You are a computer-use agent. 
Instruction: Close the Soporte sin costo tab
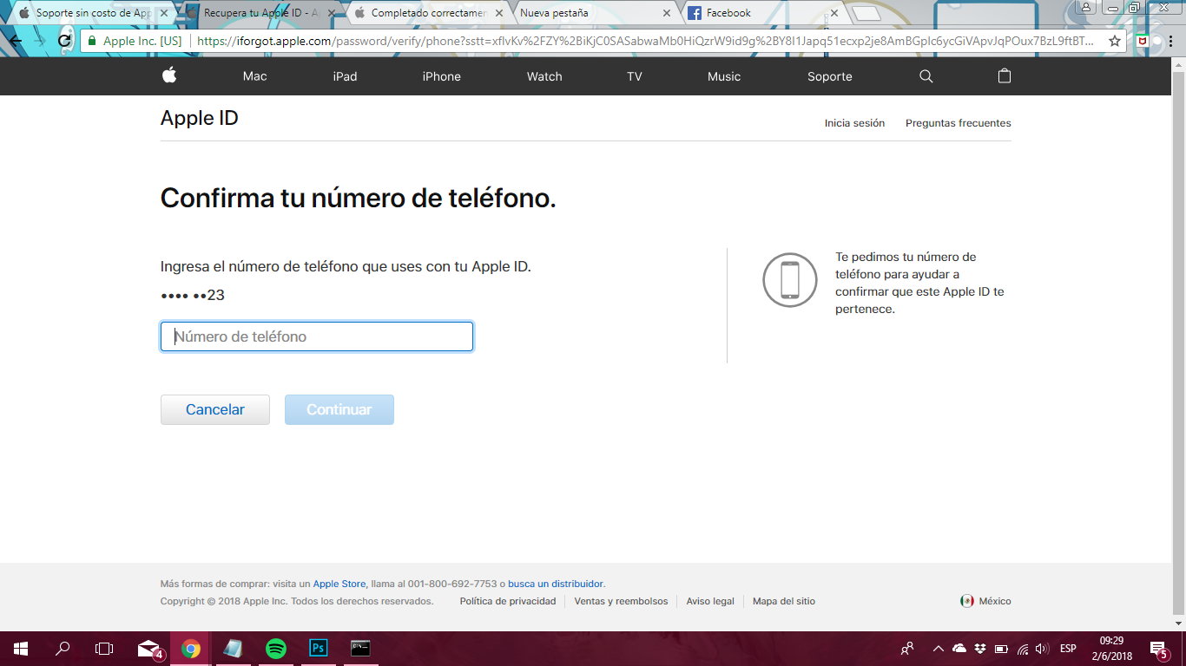click(x=164, y=13)
